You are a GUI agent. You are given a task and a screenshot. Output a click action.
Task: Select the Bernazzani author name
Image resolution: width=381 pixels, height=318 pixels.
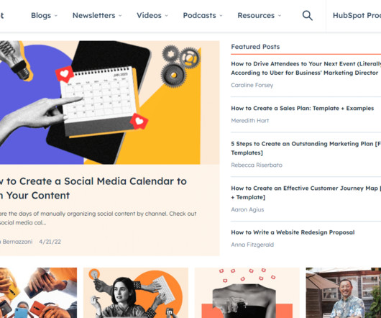click(x=17, y=242)
